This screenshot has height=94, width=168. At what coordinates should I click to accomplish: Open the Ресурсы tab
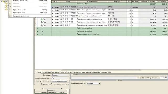[x=63, y=72]
